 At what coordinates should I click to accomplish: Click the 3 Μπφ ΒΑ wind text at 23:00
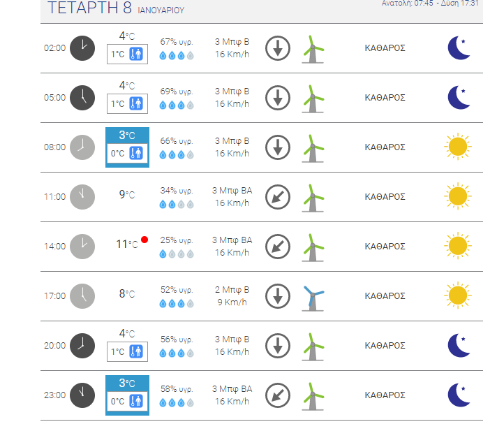[232, 388]
